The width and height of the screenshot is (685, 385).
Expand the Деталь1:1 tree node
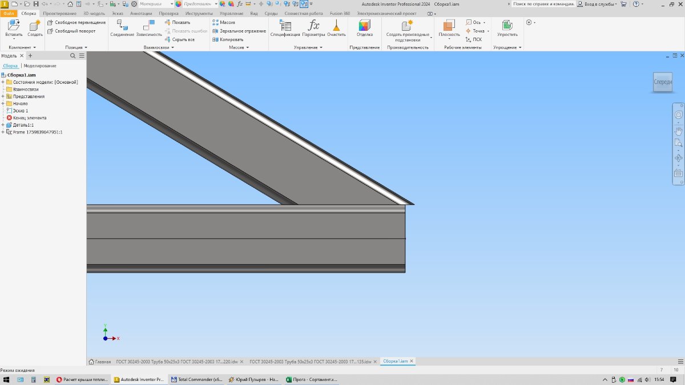3,125
